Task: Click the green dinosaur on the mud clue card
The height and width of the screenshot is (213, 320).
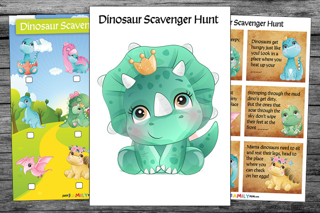Action: click(291, 120)
